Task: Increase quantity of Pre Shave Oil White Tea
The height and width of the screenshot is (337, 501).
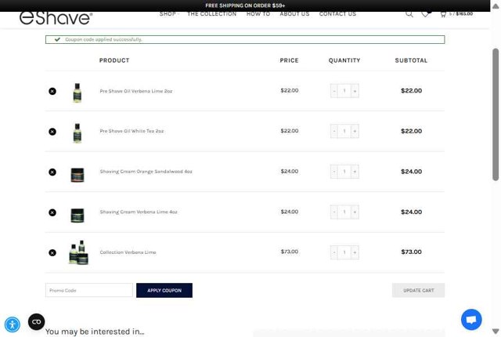Action: tap(355, 131)
